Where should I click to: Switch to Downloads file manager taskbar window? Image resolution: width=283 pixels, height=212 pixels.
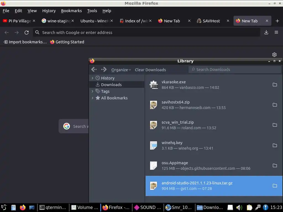tap(210, 208)
